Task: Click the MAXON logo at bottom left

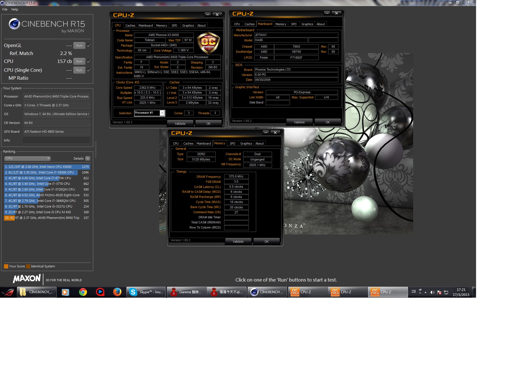Action: [27, 278]
